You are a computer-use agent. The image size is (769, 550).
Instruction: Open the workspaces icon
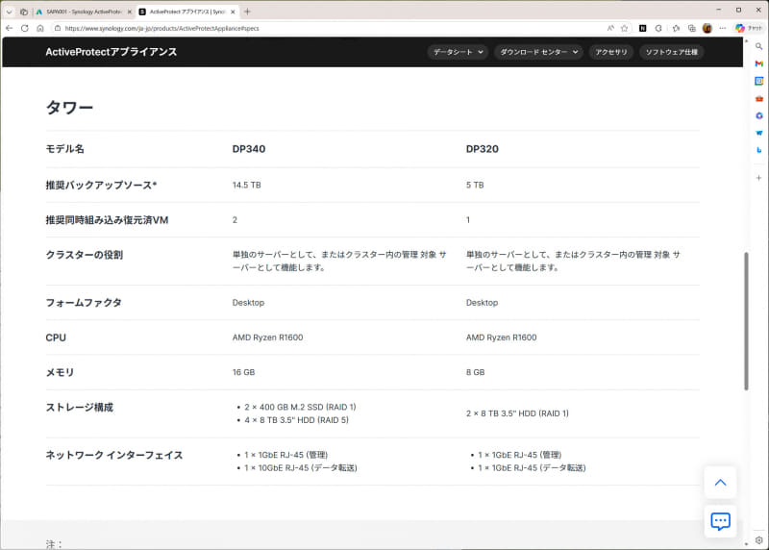23,12
